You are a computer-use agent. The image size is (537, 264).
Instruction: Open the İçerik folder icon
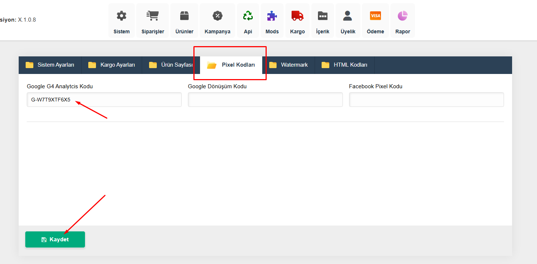pos(322,16)
